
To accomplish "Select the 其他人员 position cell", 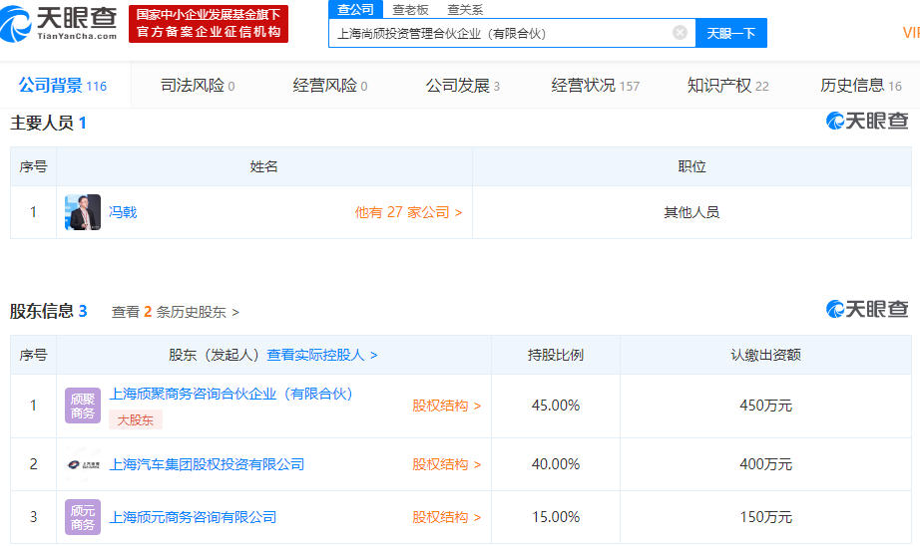I will click(691, 212).
